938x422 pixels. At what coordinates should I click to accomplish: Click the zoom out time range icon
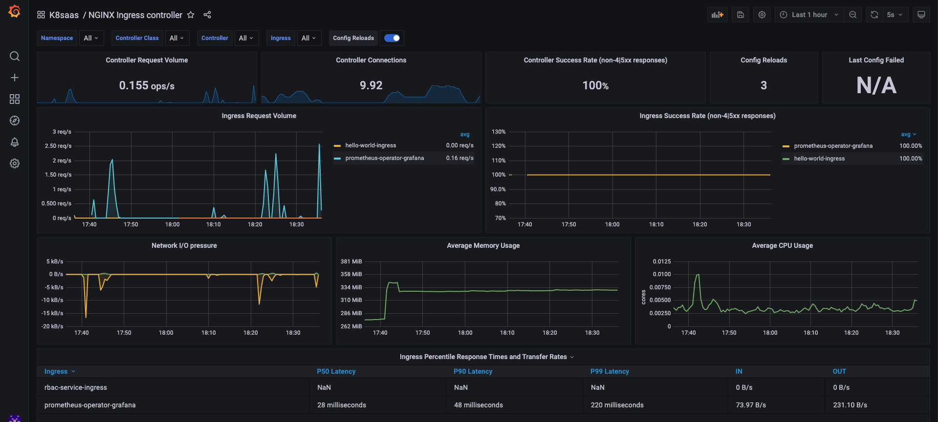(x=853, y=15)
